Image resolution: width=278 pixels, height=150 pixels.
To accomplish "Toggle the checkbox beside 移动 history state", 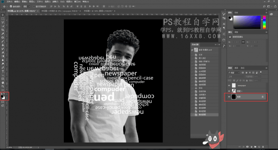I will click(192, 88).
